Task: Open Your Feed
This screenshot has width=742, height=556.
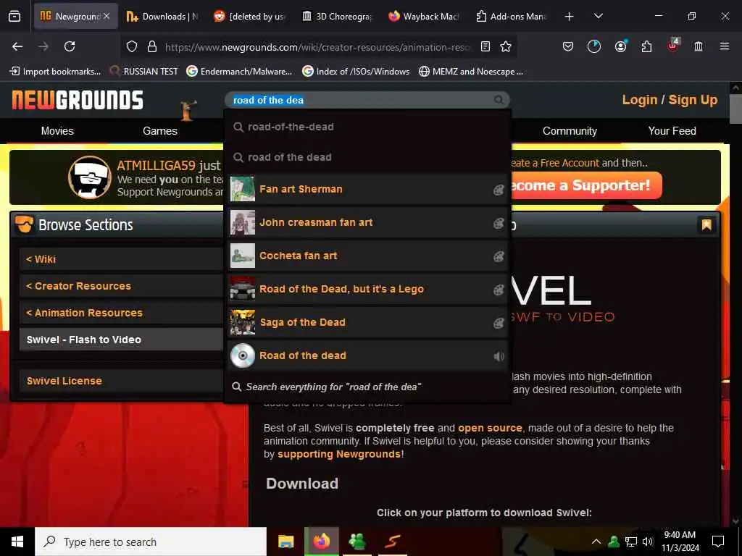Action: click(x=672, y=131)
